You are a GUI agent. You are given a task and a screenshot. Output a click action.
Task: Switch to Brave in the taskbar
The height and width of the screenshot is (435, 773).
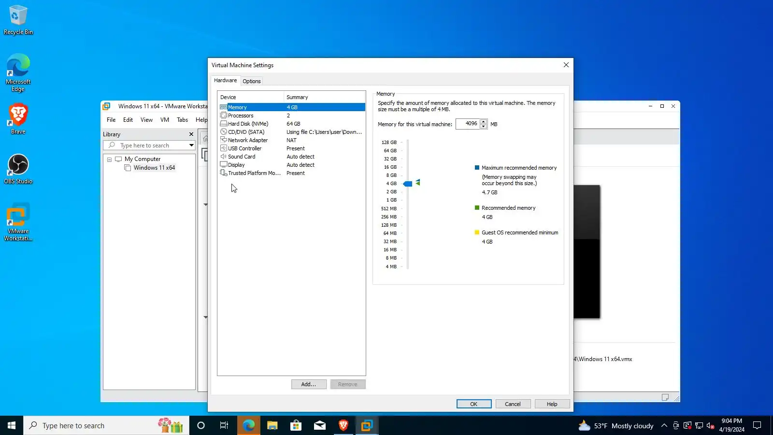pos(344,425)
